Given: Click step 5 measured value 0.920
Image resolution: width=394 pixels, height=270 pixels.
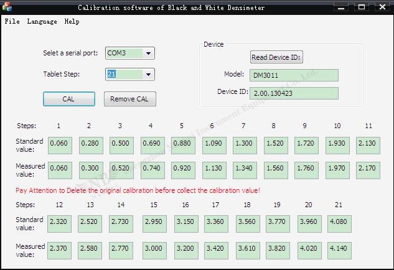Looking at the screenshot, I should coord(182,170).
